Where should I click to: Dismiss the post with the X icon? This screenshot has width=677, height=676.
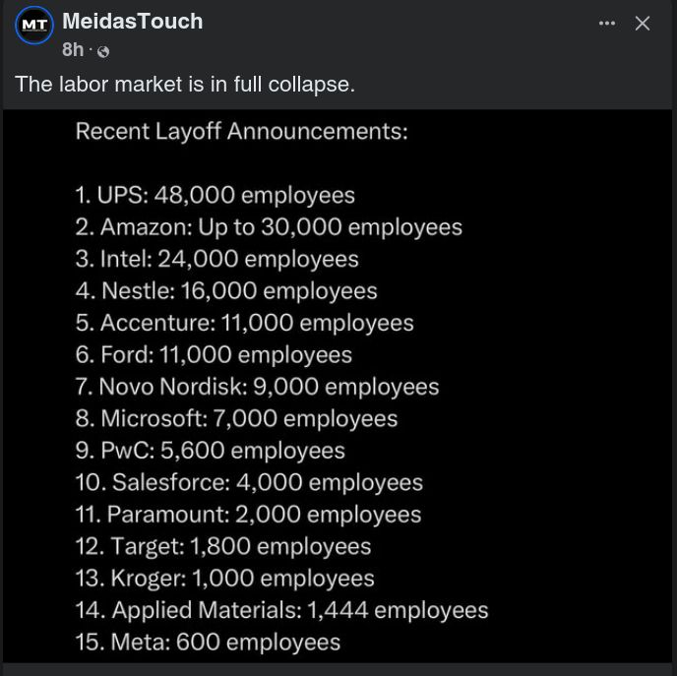click(643, 24)
